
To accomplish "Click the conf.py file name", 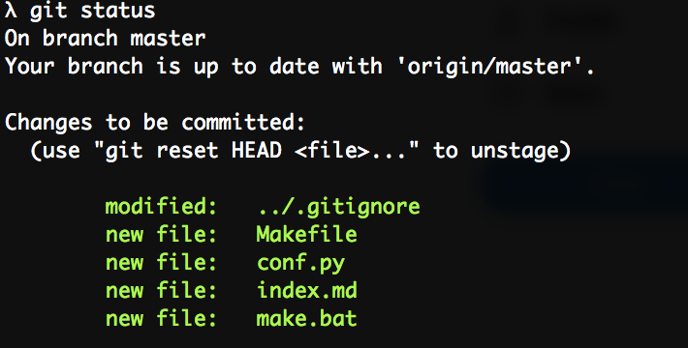I will click(301, 263).
